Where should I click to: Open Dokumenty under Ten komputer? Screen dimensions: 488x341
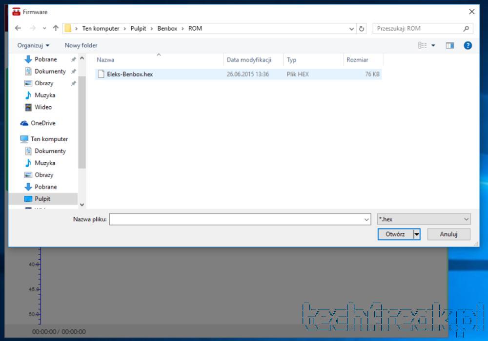pyautogui.click(x=50, y=151)
